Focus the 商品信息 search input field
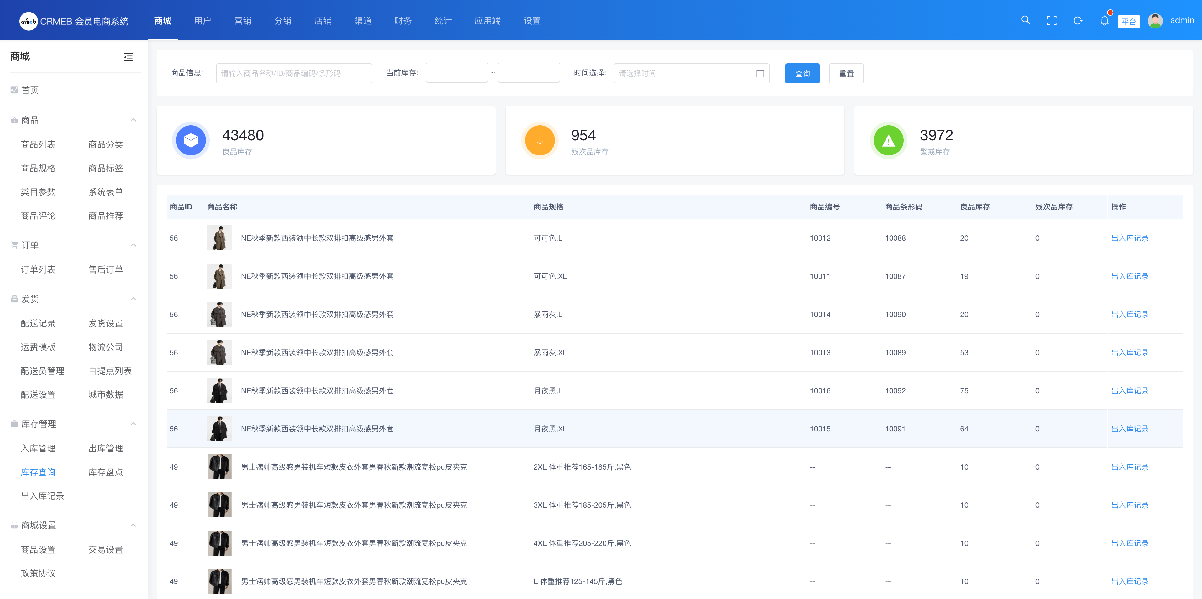This screenshot has height=599, width=1202. click(294, 74)
